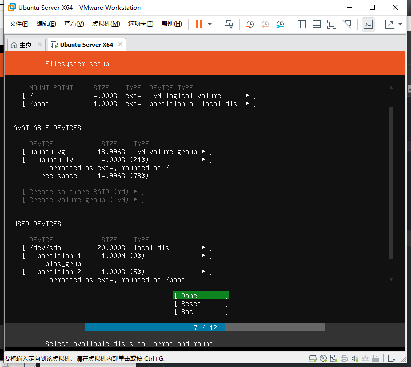Go back with the Back button
The image size is (411, 367).
201,312
